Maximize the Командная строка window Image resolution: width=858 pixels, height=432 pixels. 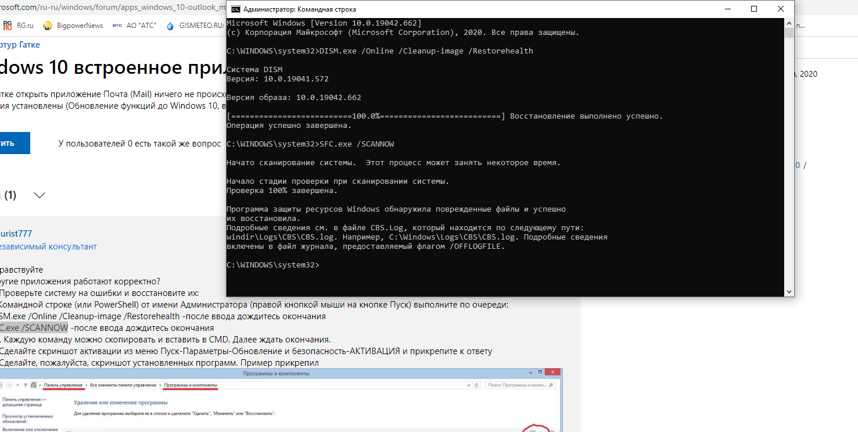(x=753, y=9)
